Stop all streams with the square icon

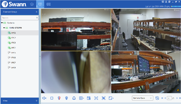pyautogui.click(x=52, y=98)
